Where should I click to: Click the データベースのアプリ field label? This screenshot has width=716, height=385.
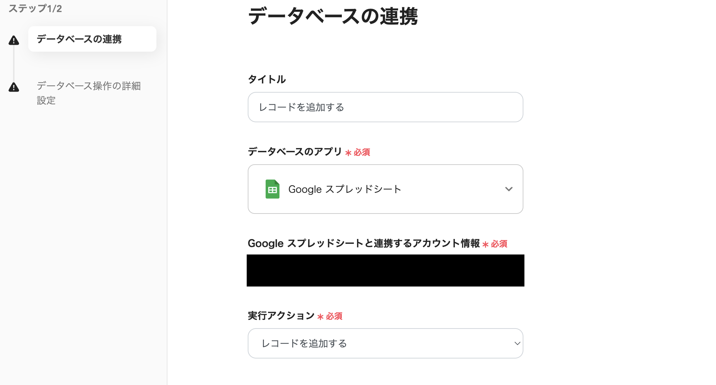(x=295, y=152)
